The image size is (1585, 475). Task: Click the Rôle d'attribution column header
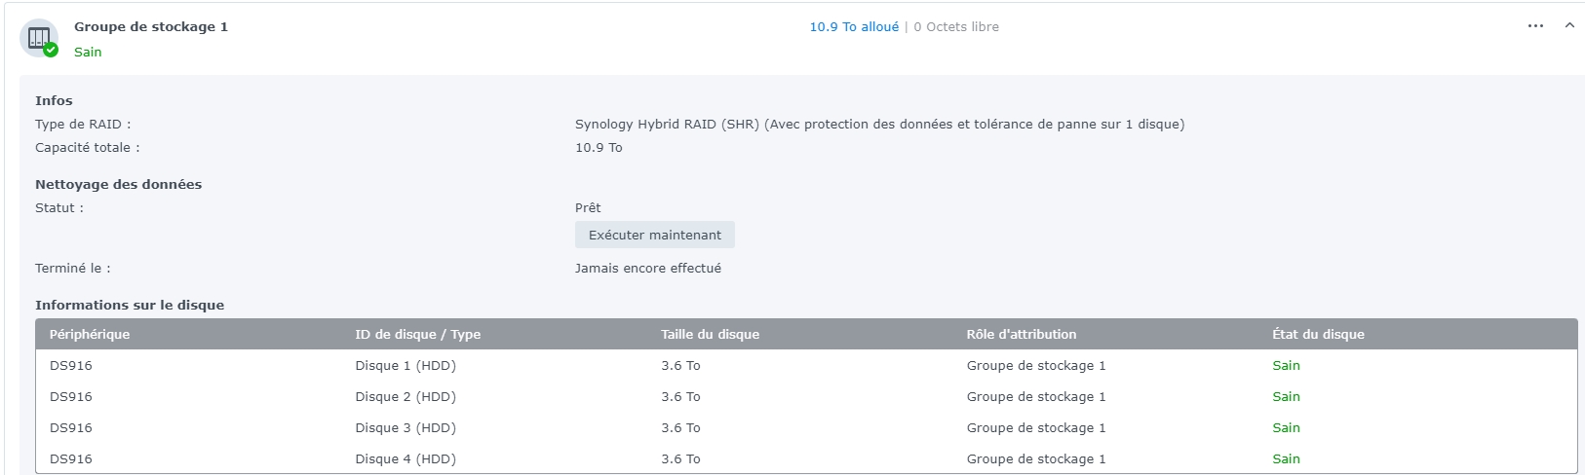pos(1022,334)
